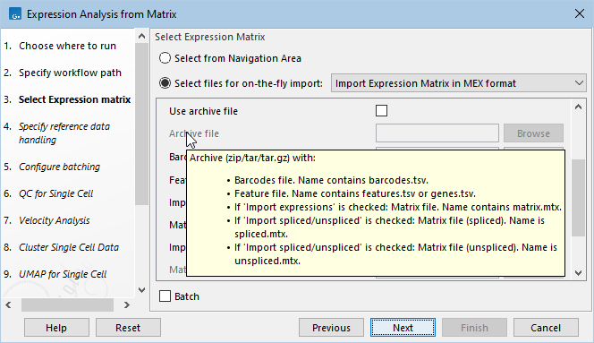The height and width of the screenshot is (343, 594).
Task: Click the Reset button
Action: point(128,328)
